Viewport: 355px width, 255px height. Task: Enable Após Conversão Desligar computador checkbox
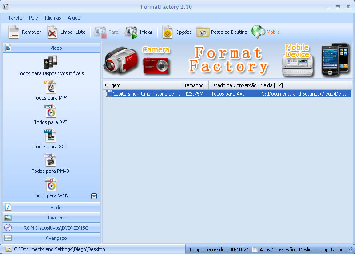255,250
